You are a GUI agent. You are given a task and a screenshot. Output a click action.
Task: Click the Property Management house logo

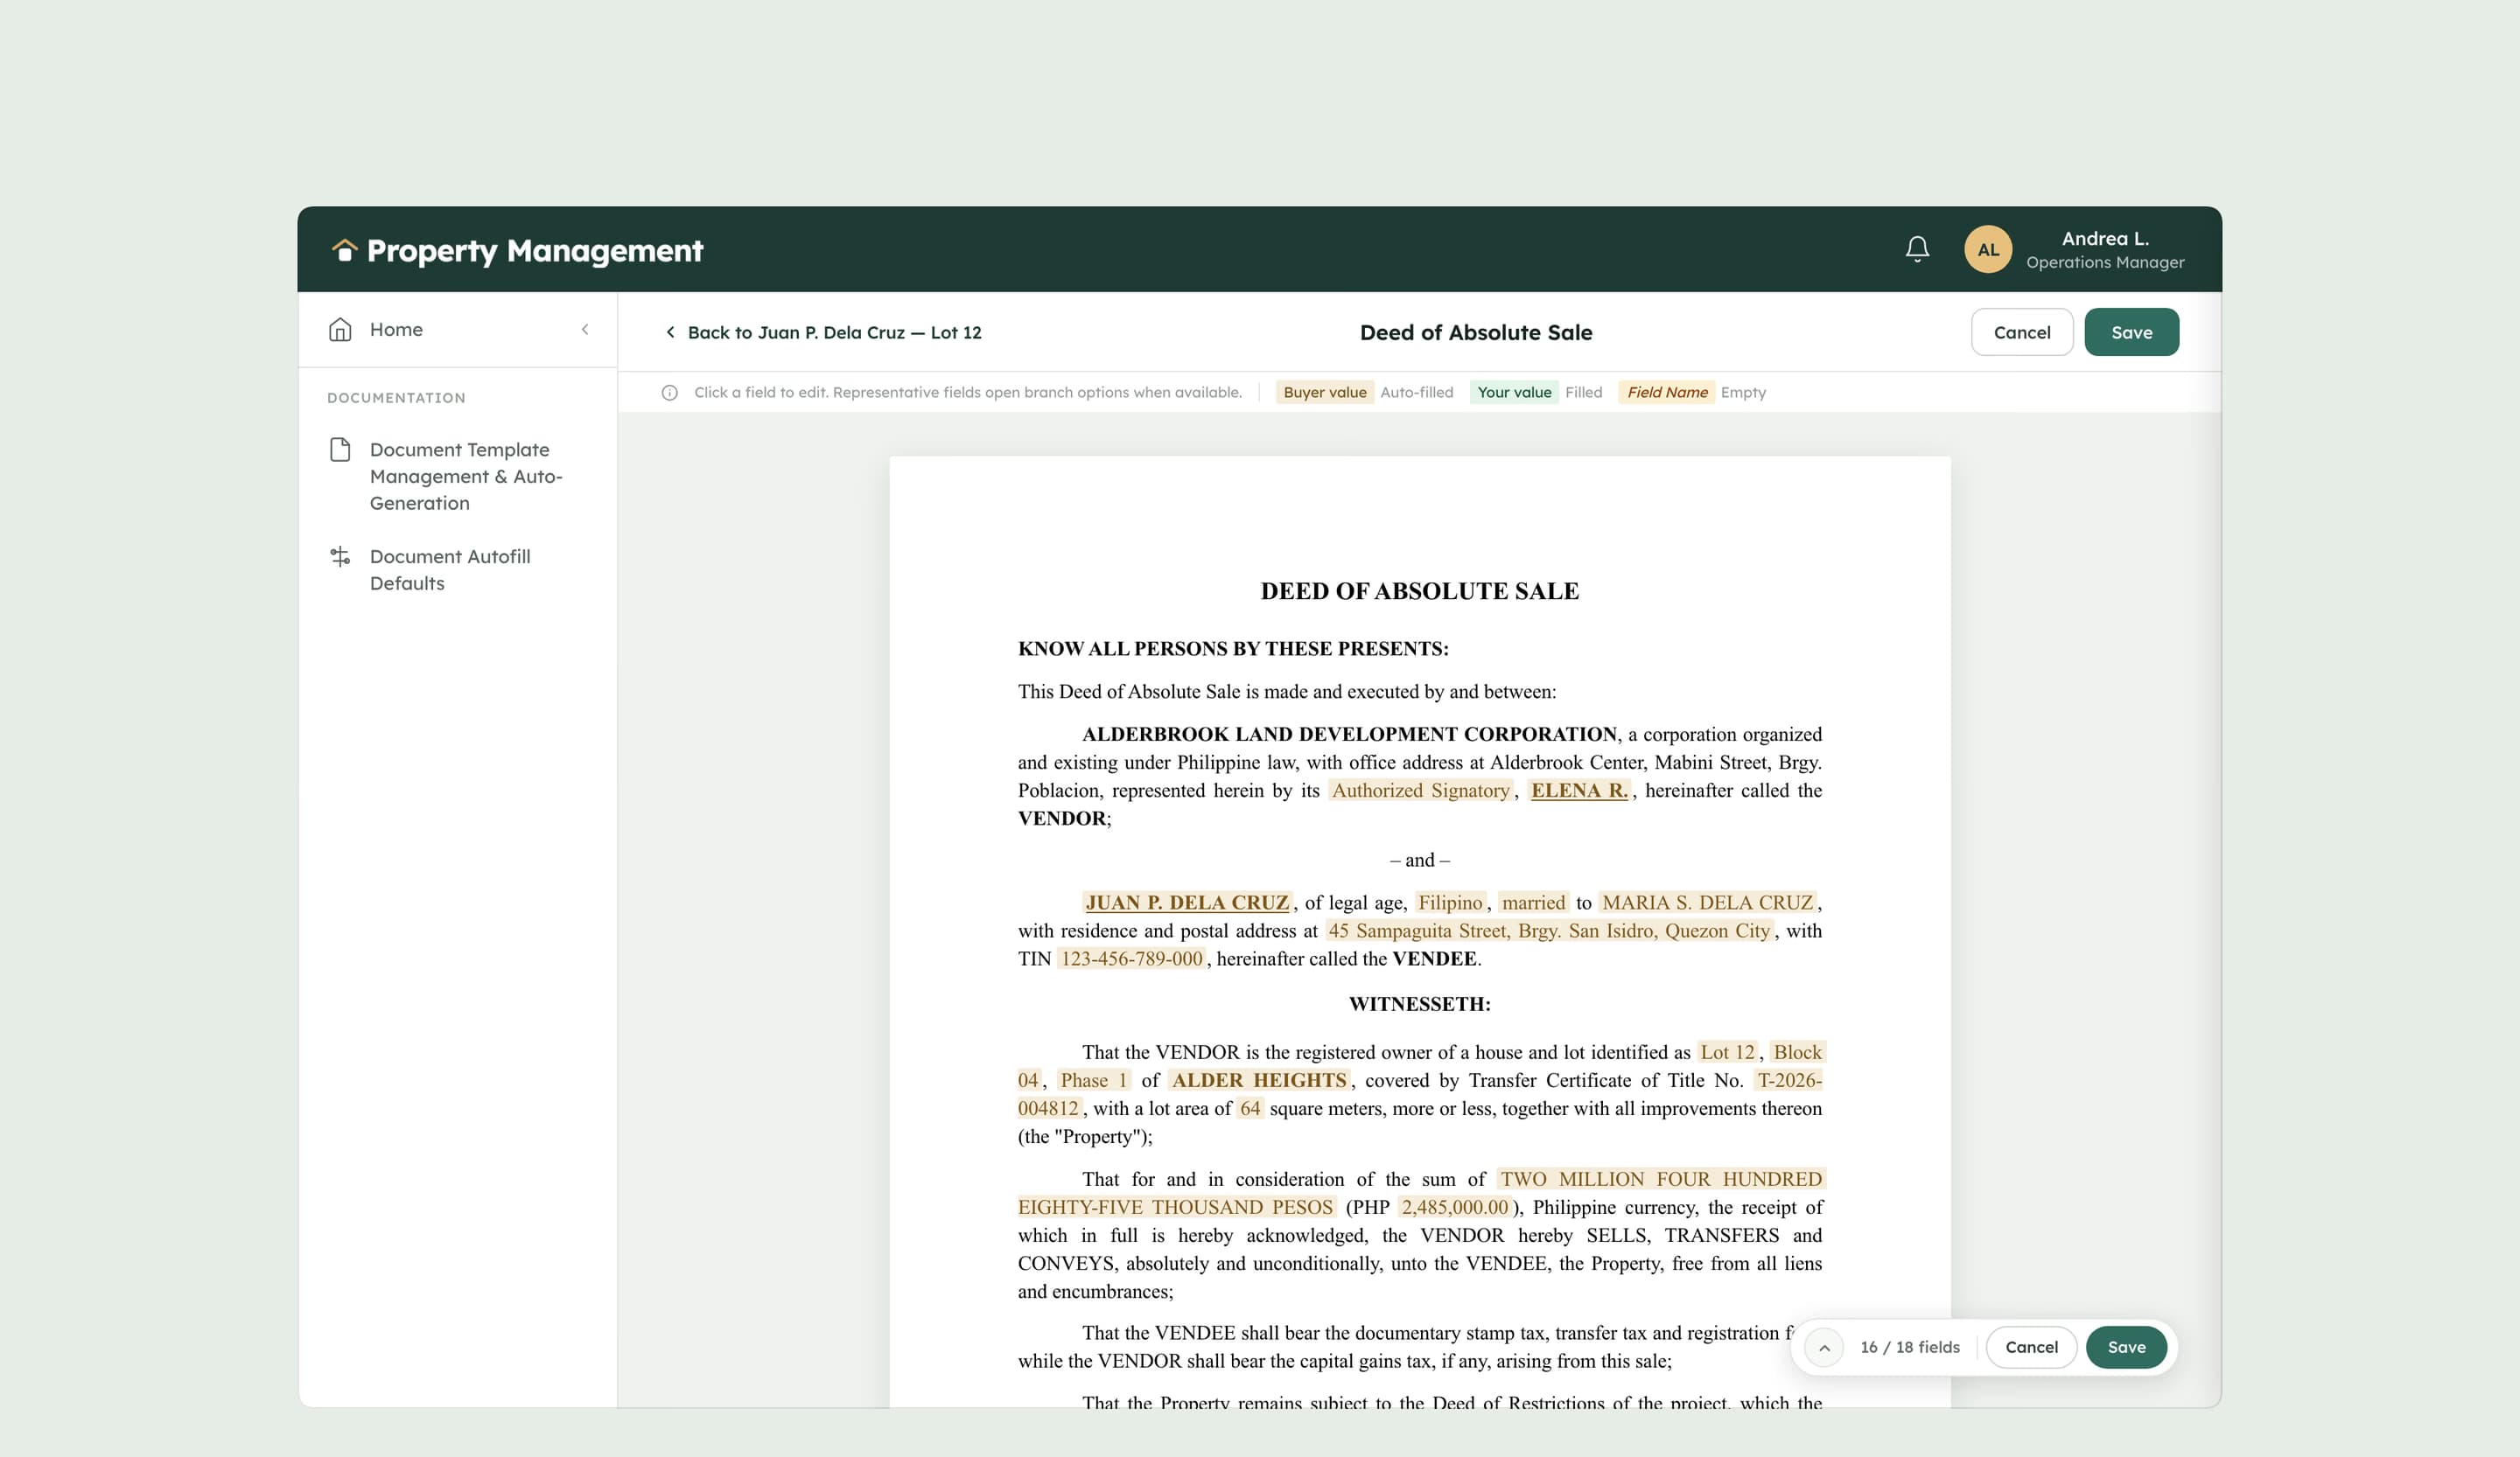click(344, 250)
